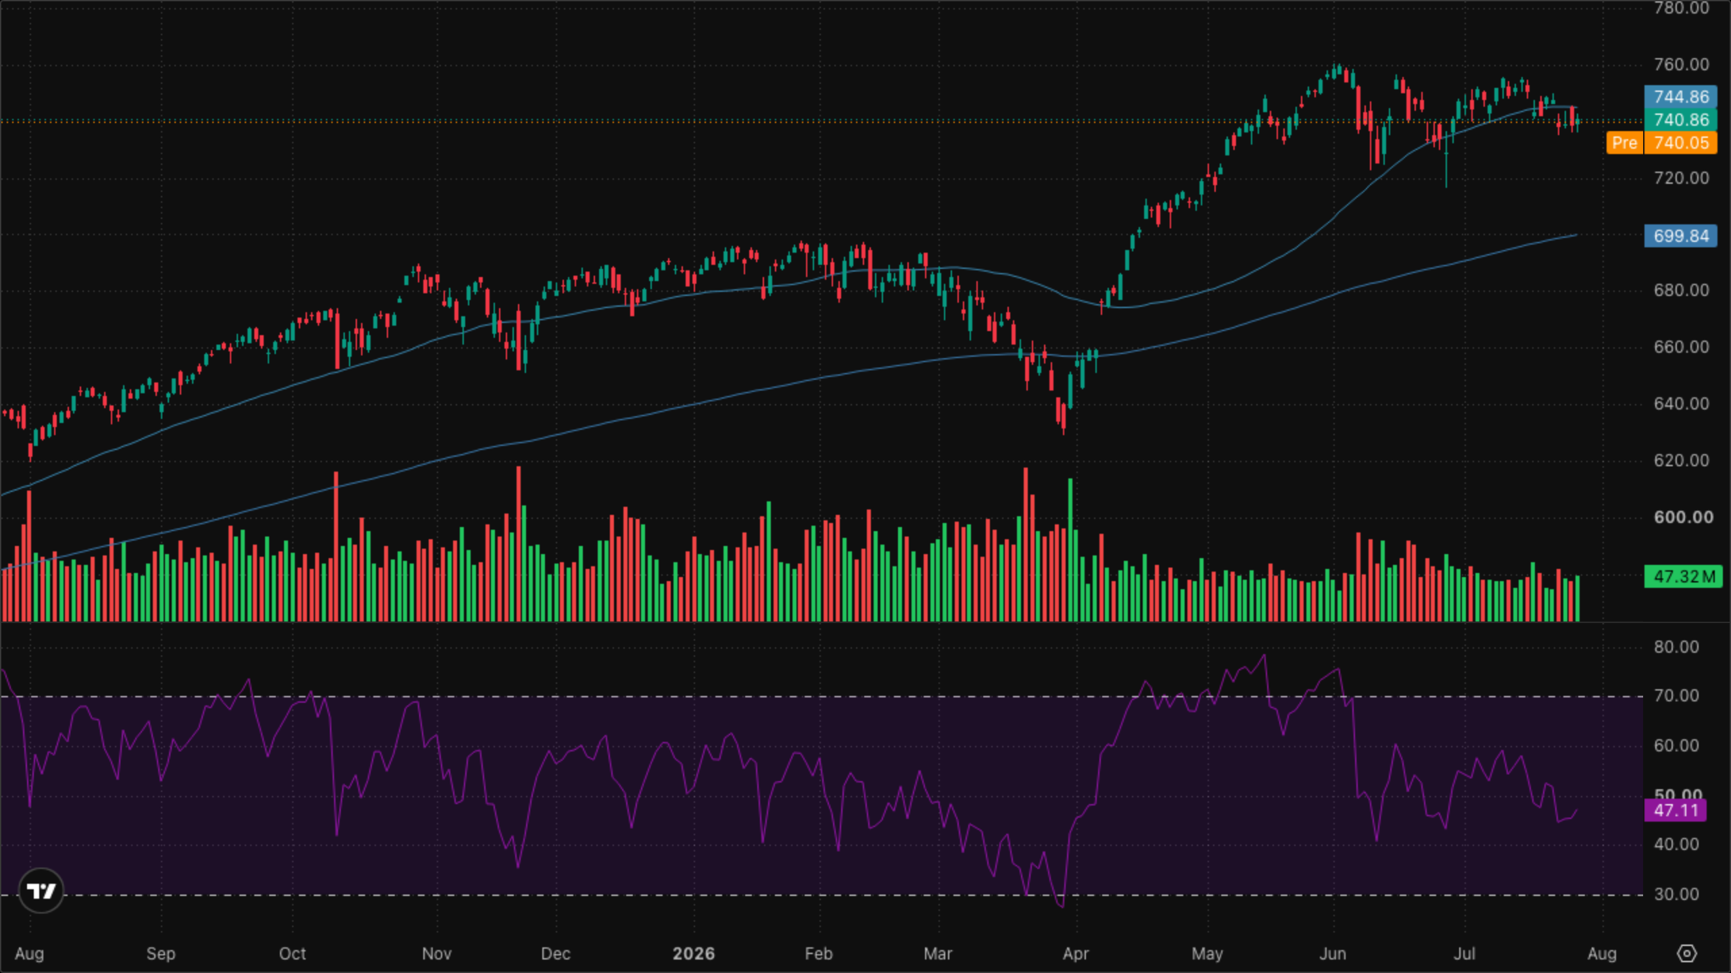
Task: Click the Pre market badge
Action: click(x=1624, y=143)
